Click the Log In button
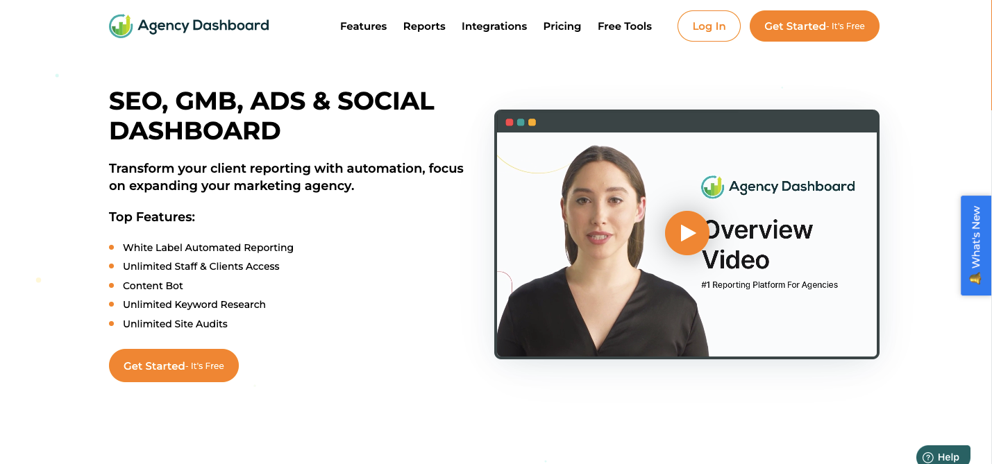This screenshot has width=992, height=464. coord(709,26)
